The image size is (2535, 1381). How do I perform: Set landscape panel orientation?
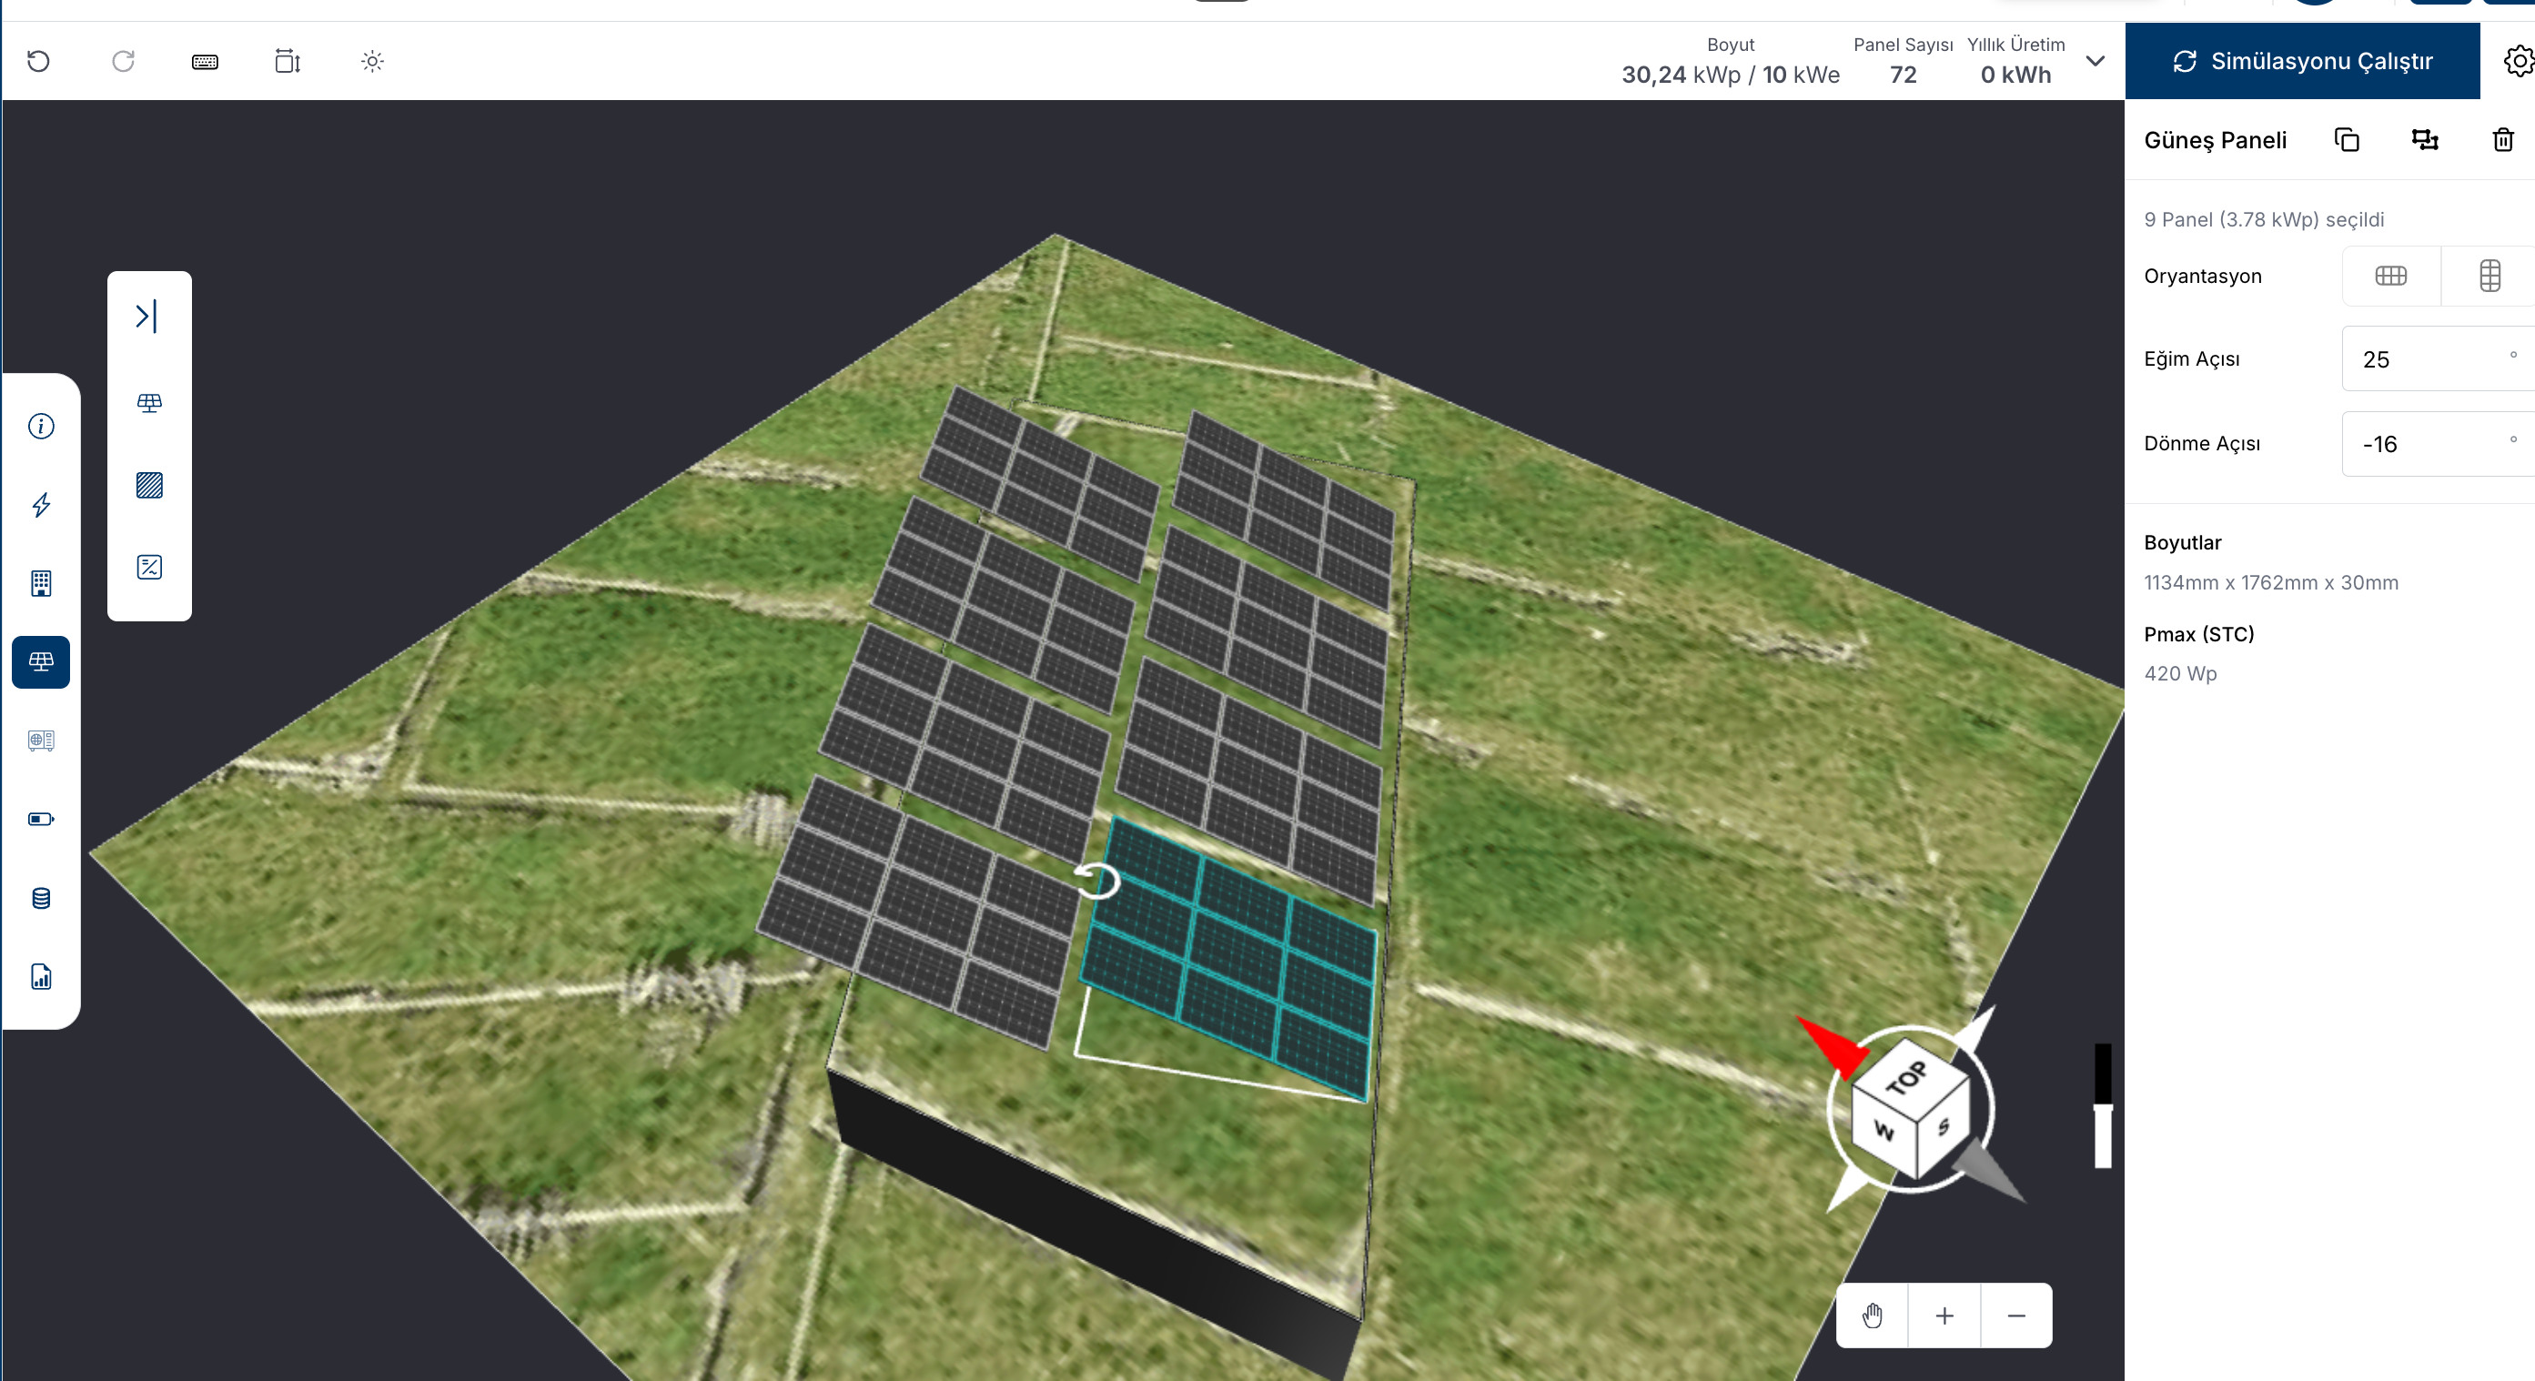(2390, 276)
